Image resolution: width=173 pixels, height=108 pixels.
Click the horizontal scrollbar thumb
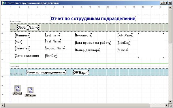[77, 105]
